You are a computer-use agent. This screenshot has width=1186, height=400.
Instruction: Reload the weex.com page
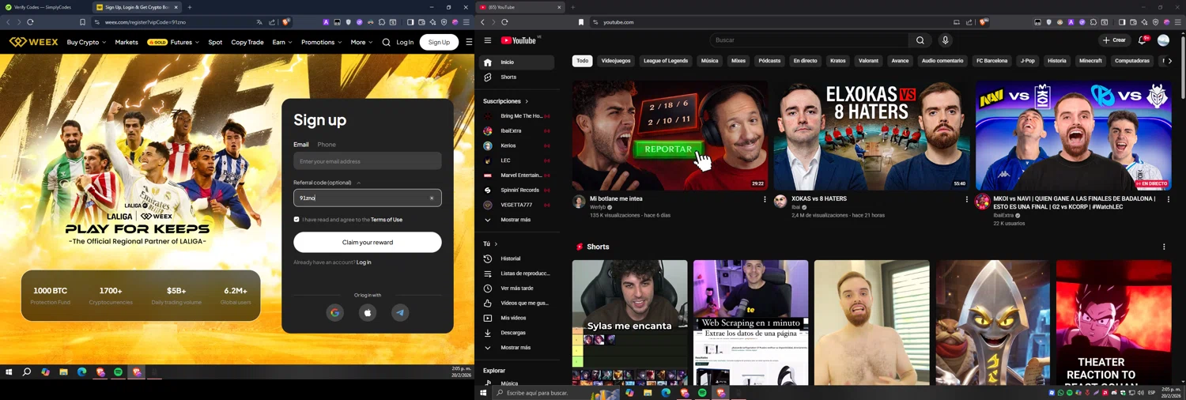[x=30, y=22]
